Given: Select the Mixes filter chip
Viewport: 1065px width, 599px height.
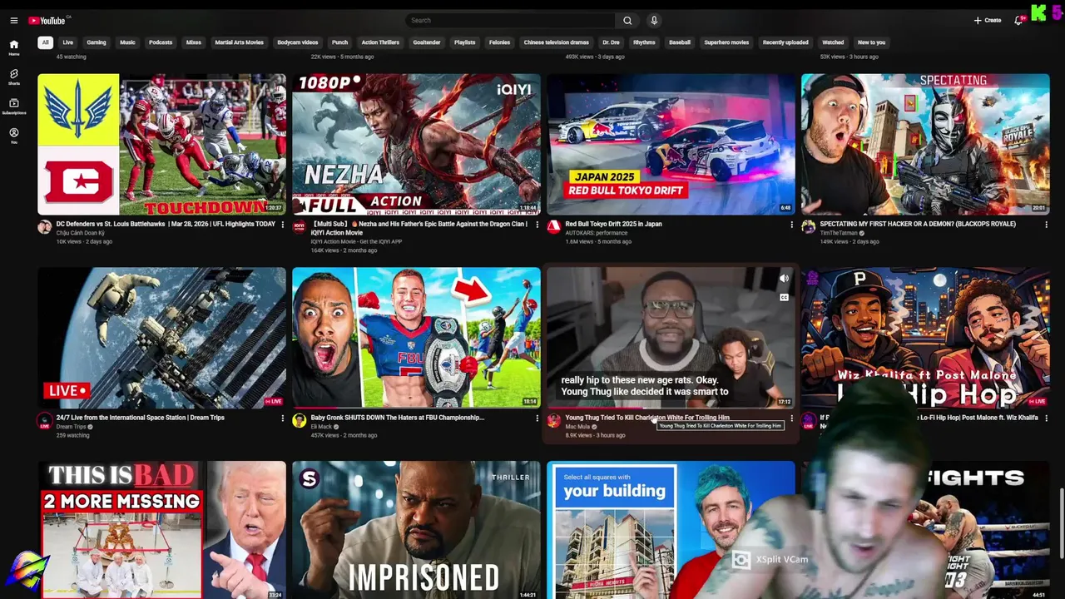Looking at the screenshot, I should coord(194,42).
